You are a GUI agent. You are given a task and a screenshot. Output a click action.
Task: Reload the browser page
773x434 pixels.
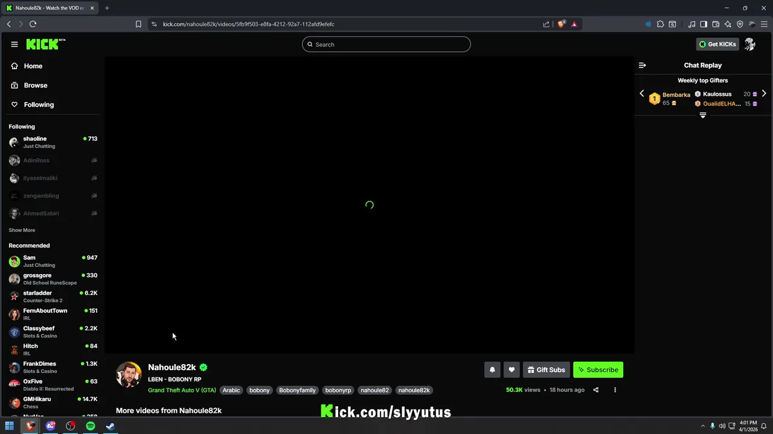pyautogui.click(x=33, y=24)
